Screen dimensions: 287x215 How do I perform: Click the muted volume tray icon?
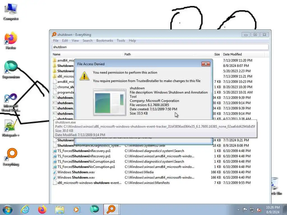click(259, 210)
